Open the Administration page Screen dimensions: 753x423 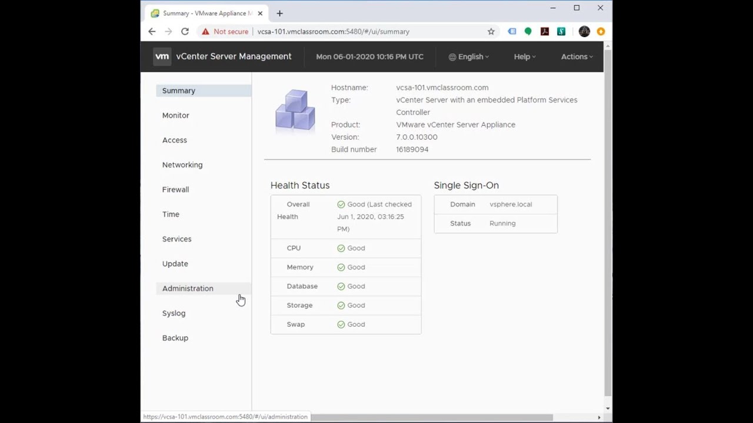point(204,288)
